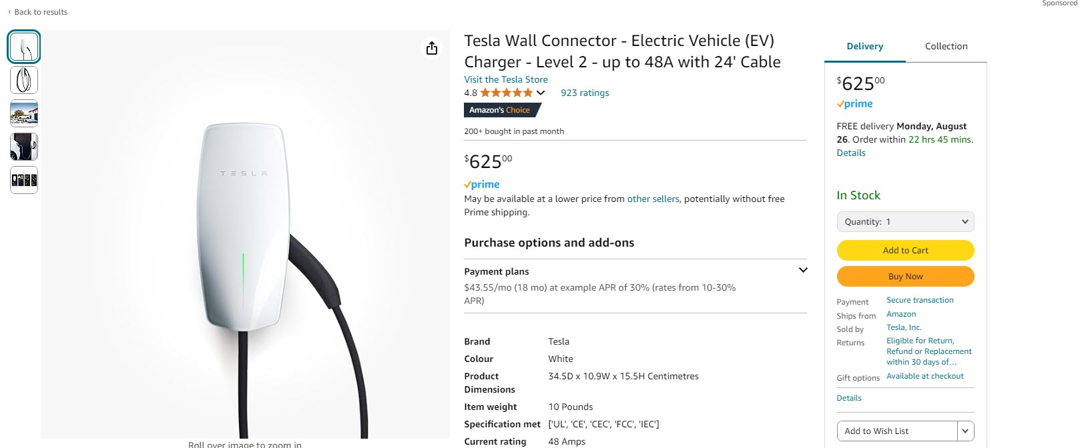This screenshot has height=448, width=1080.
Task: Click the share icon above product image
Action: (x=432, y=48)
